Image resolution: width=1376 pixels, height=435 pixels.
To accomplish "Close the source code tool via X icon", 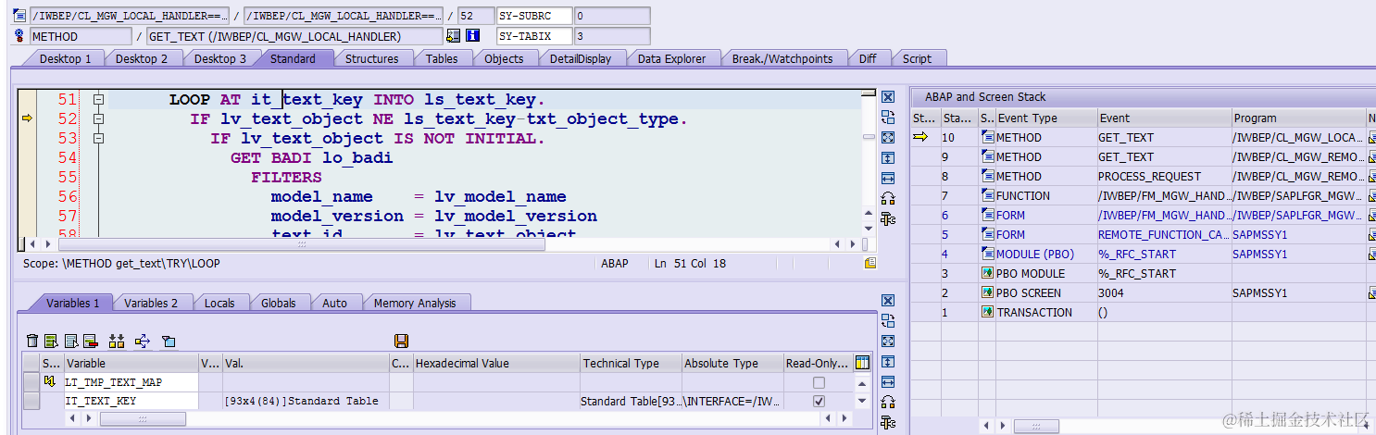I will point(888,97).
